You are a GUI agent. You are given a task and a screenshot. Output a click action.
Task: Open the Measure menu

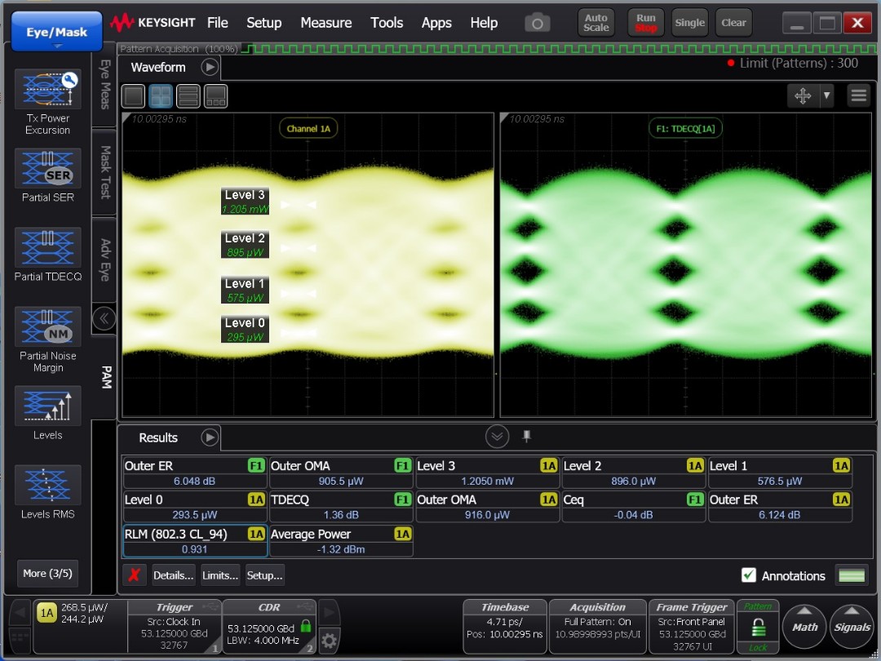pos(325,23)
